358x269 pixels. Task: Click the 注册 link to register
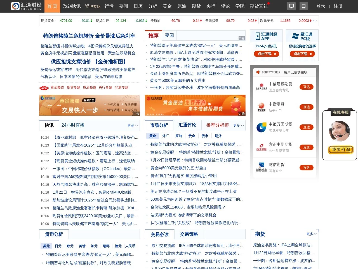[338, 6]
